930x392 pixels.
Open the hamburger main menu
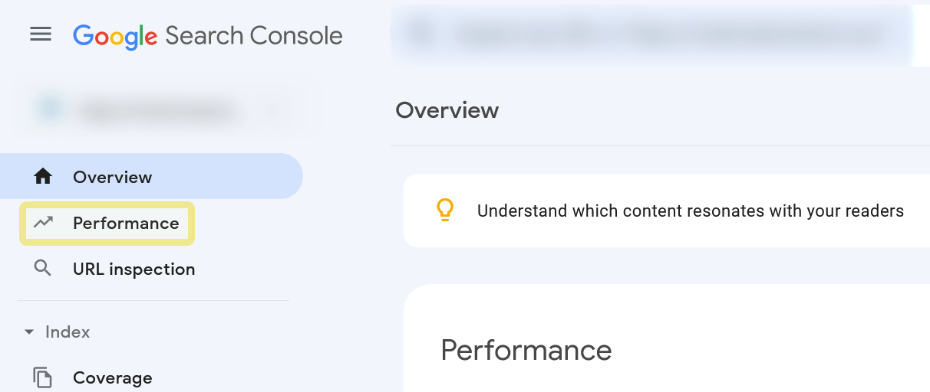pos(41,35)
